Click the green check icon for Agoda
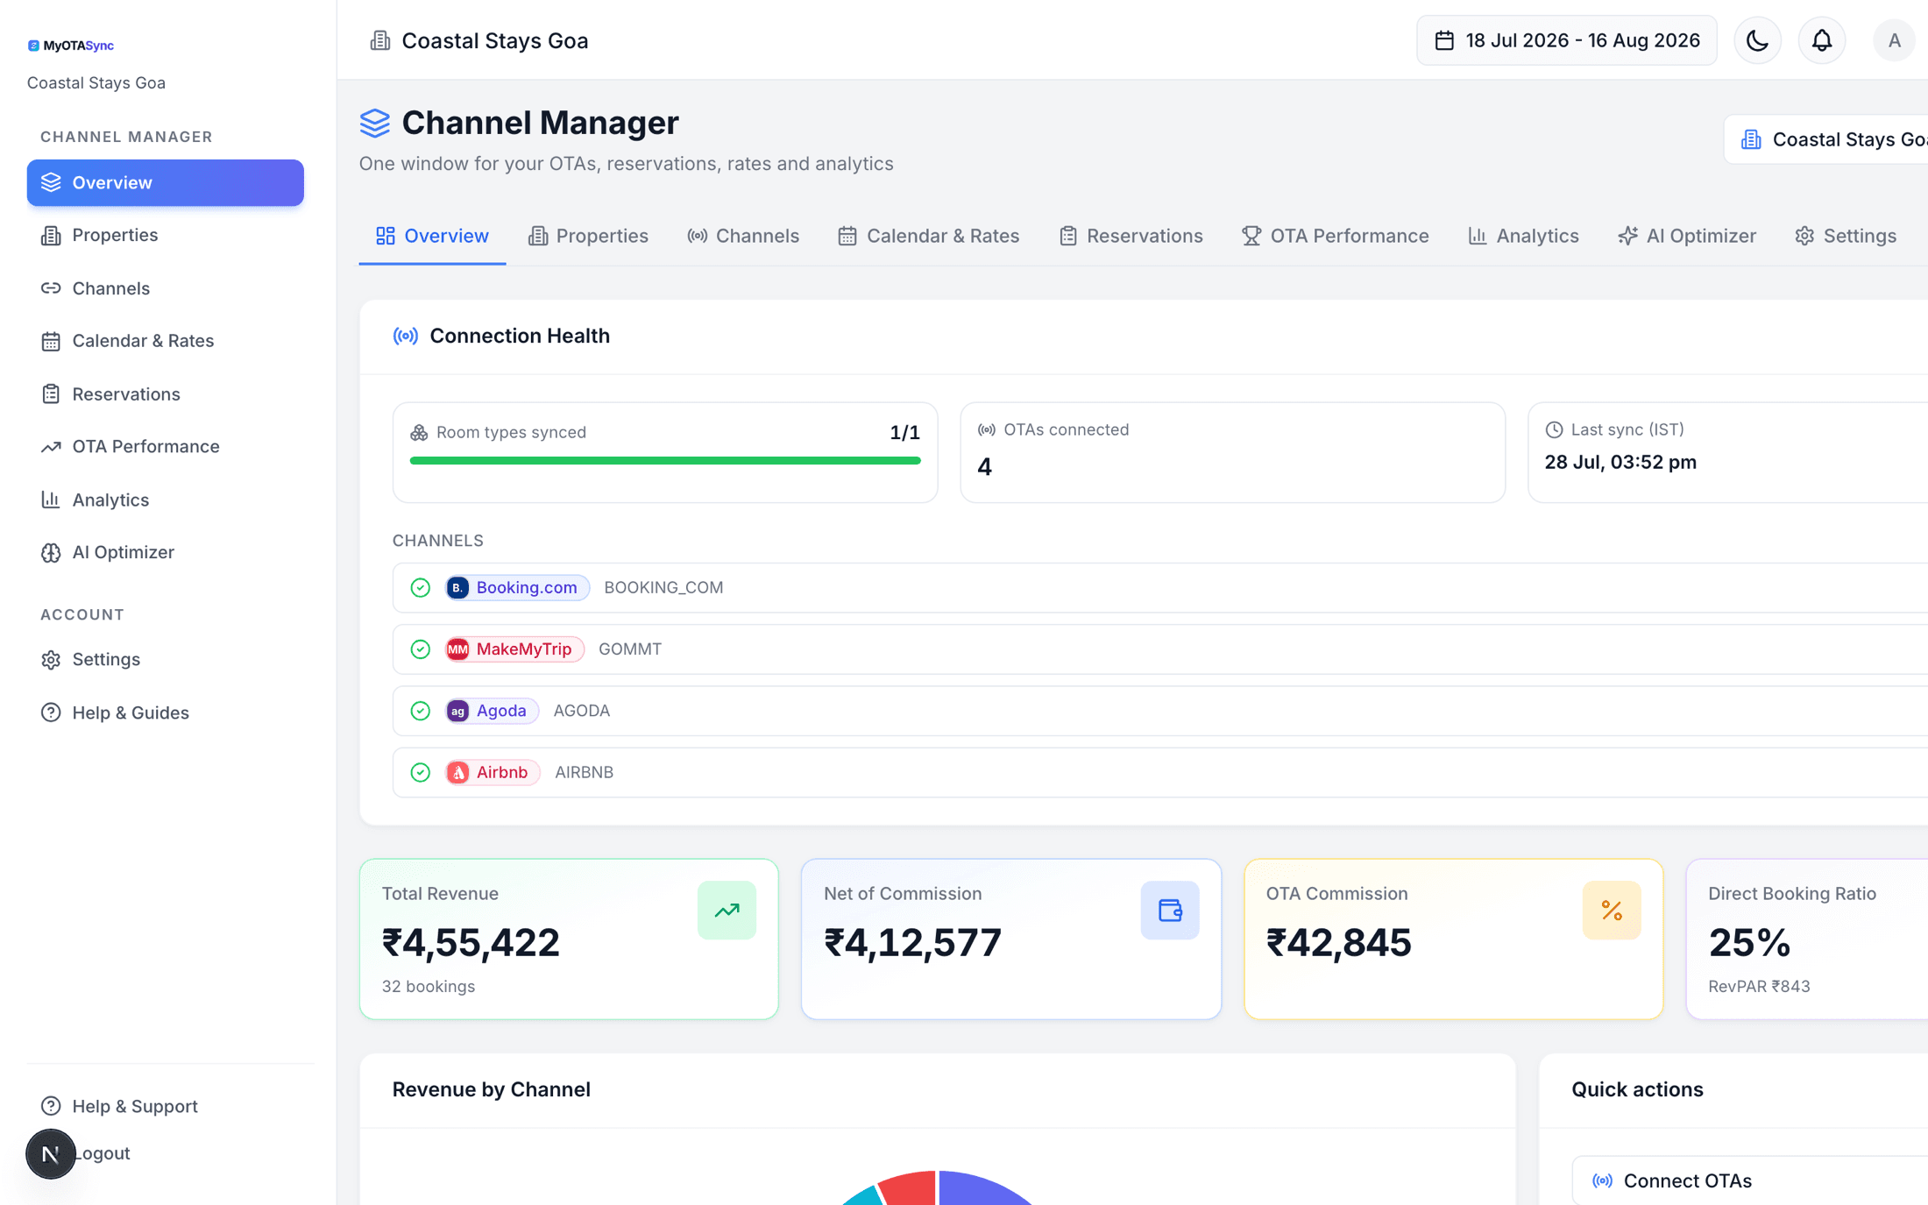 tap(421, 711)
